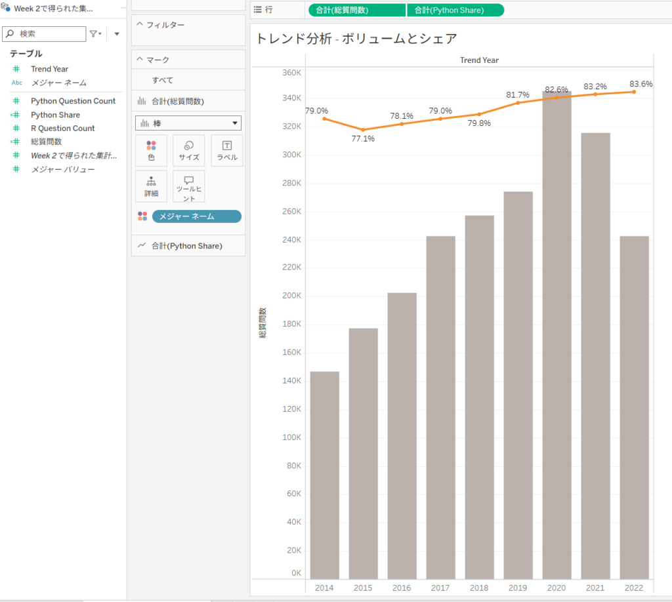The height and width of the screenshot is (602, 672).
Task: Click the filter icon beside the search box
Action: click(95, 33)
